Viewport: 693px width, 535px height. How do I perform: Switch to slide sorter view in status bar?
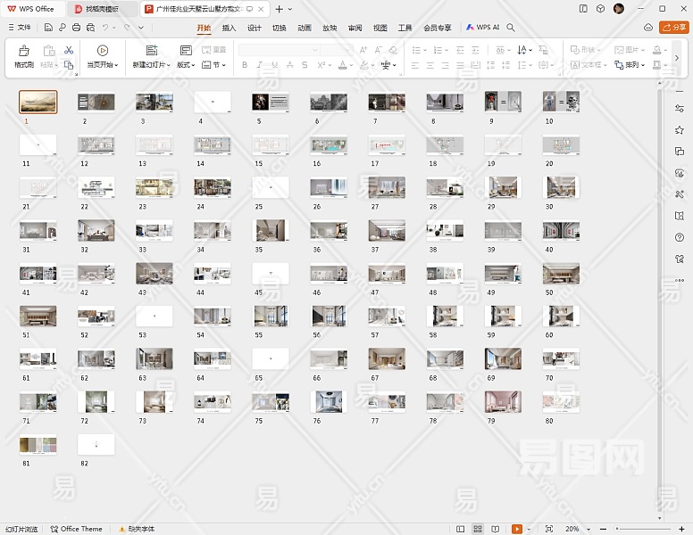tap(478, 529)
